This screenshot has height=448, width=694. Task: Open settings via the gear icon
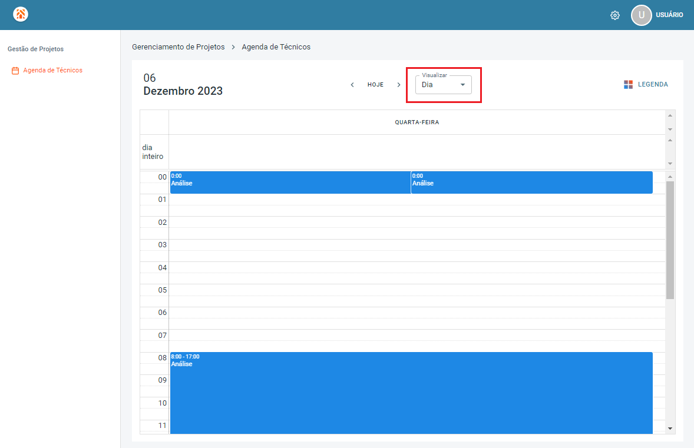615,15
